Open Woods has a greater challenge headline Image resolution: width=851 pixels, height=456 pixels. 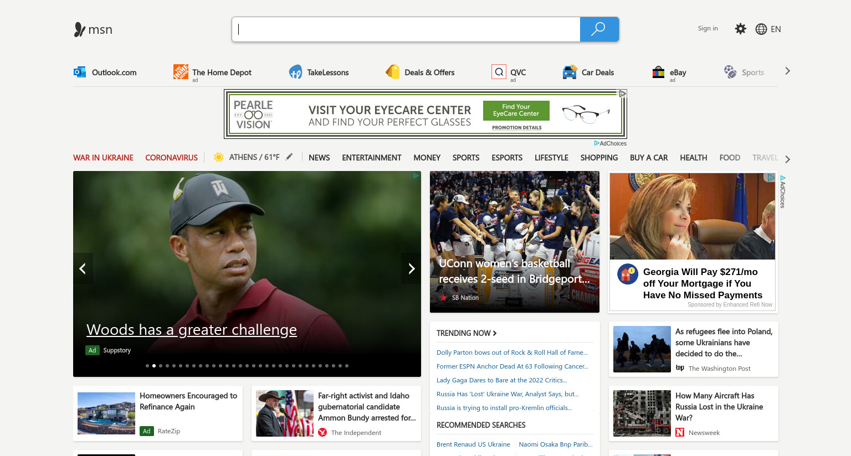[192, 330]
